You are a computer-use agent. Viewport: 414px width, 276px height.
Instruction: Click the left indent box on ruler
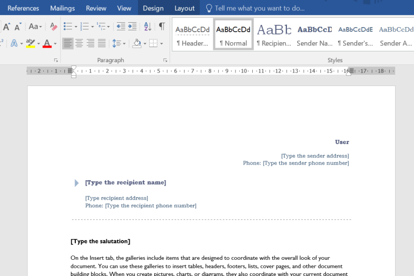click(74, 77)
